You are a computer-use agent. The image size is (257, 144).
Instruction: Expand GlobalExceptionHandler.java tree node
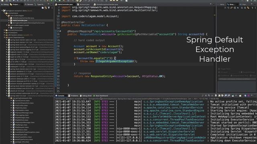[x=9, y=18]
